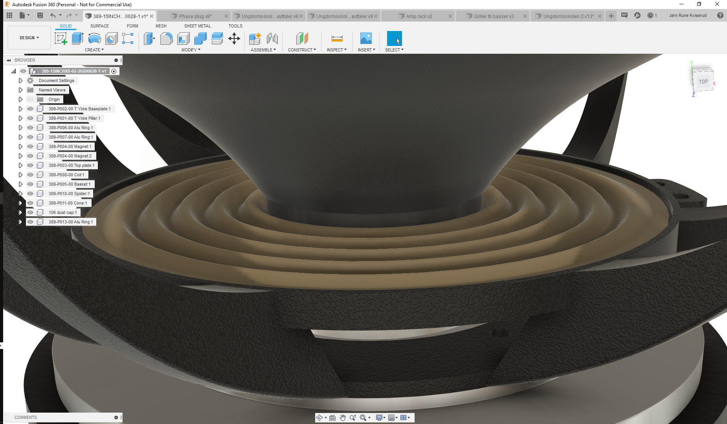The image size is (727, 424).
Task: Add a new design tab
Action: click(x=611, y=16)
